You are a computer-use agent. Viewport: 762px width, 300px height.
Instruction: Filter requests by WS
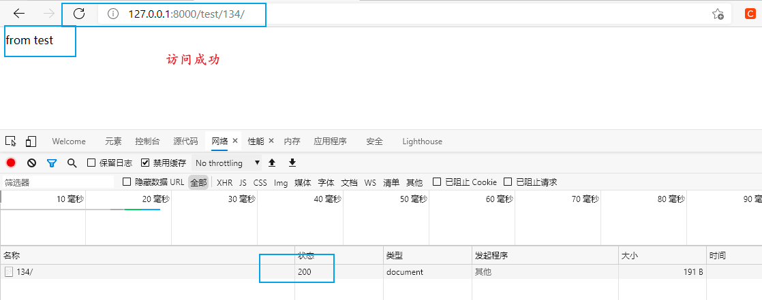click(x=370, y=183)
